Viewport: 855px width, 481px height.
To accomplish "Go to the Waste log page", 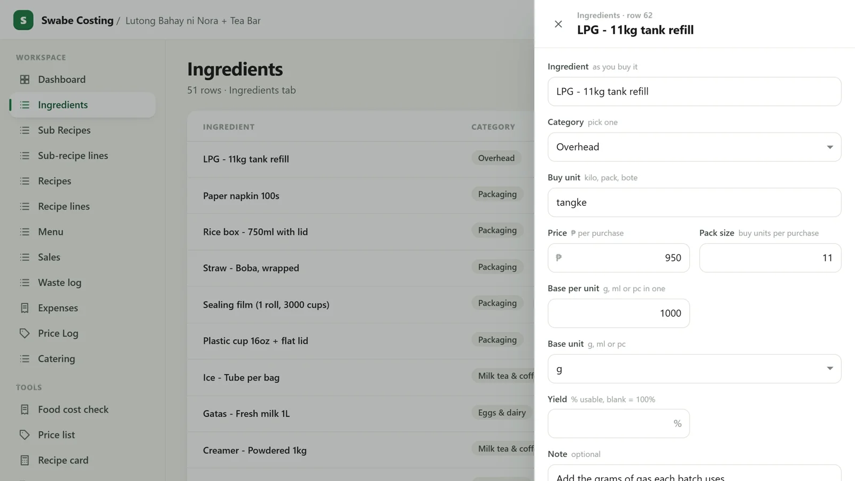I will [x=82, y=283].
